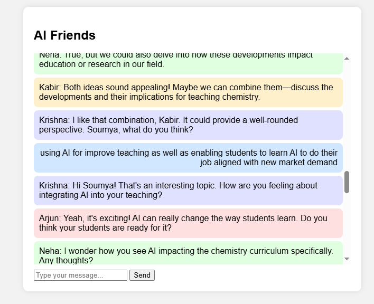Click the name 'Arjun' in the pink bubble
This screenshot has height=304, width=374.
pyautogui.click(x=49, y=218)
